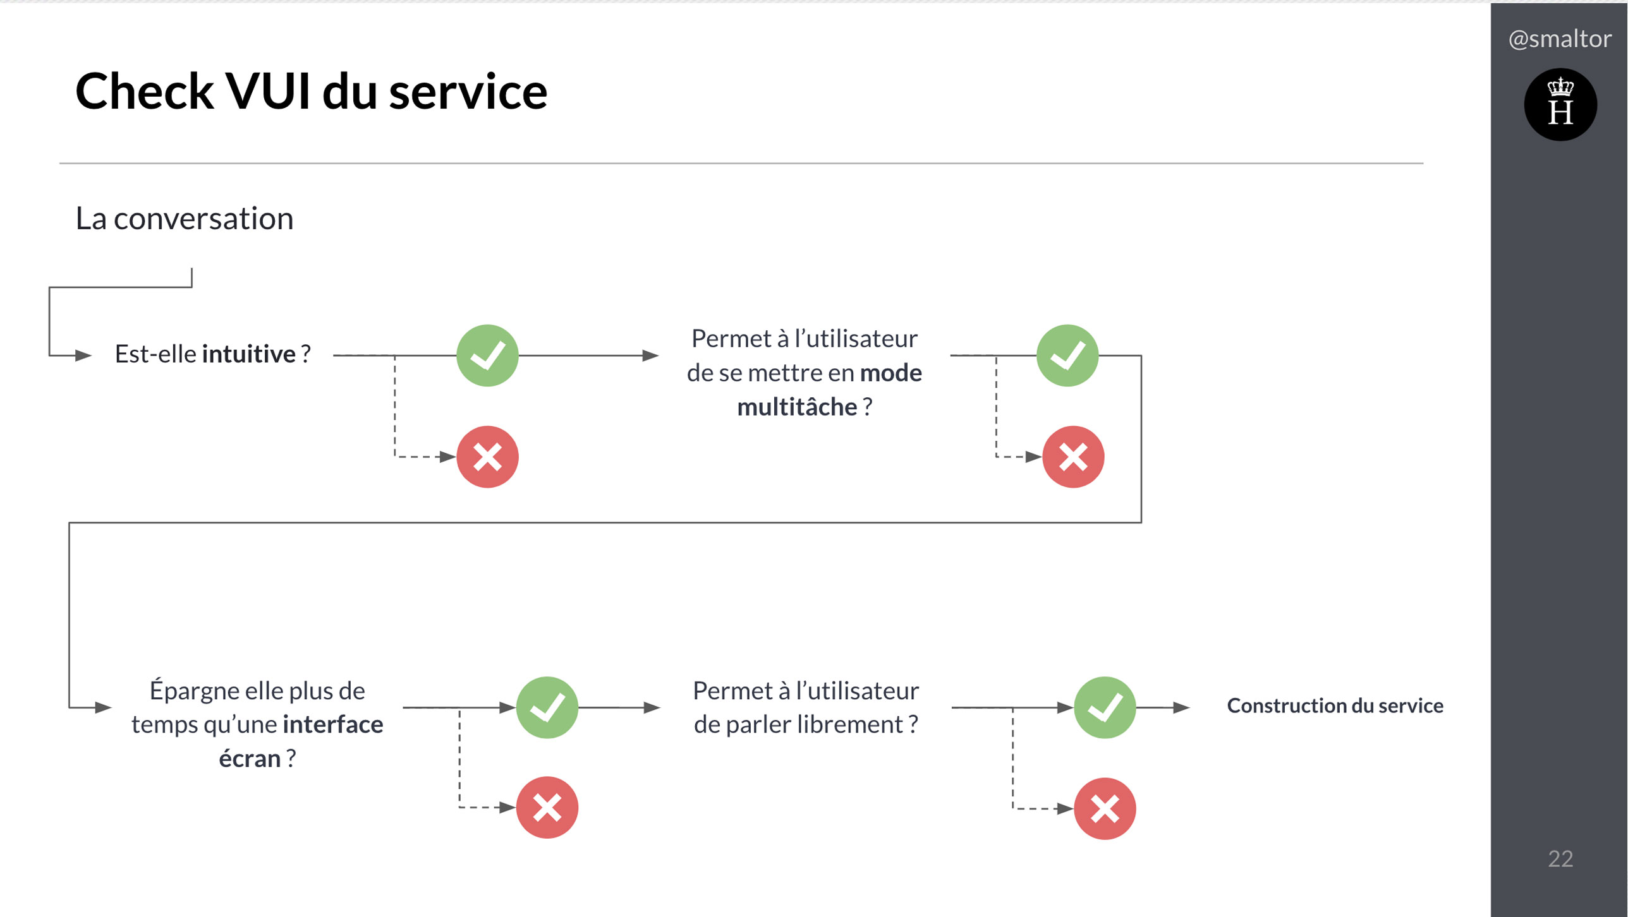Click the "interface écran" question text
Image resolution: width=1628 pixels, height=917 pixels.
(257, 724)
